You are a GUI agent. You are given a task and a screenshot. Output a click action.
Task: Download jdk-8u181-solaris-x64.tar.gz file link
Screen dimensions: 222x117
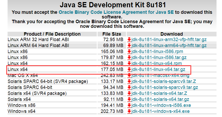[x=160, y=99]
